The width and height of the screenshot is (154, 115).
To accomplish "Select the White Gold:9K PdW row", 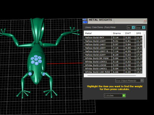I will coord(113,58).
